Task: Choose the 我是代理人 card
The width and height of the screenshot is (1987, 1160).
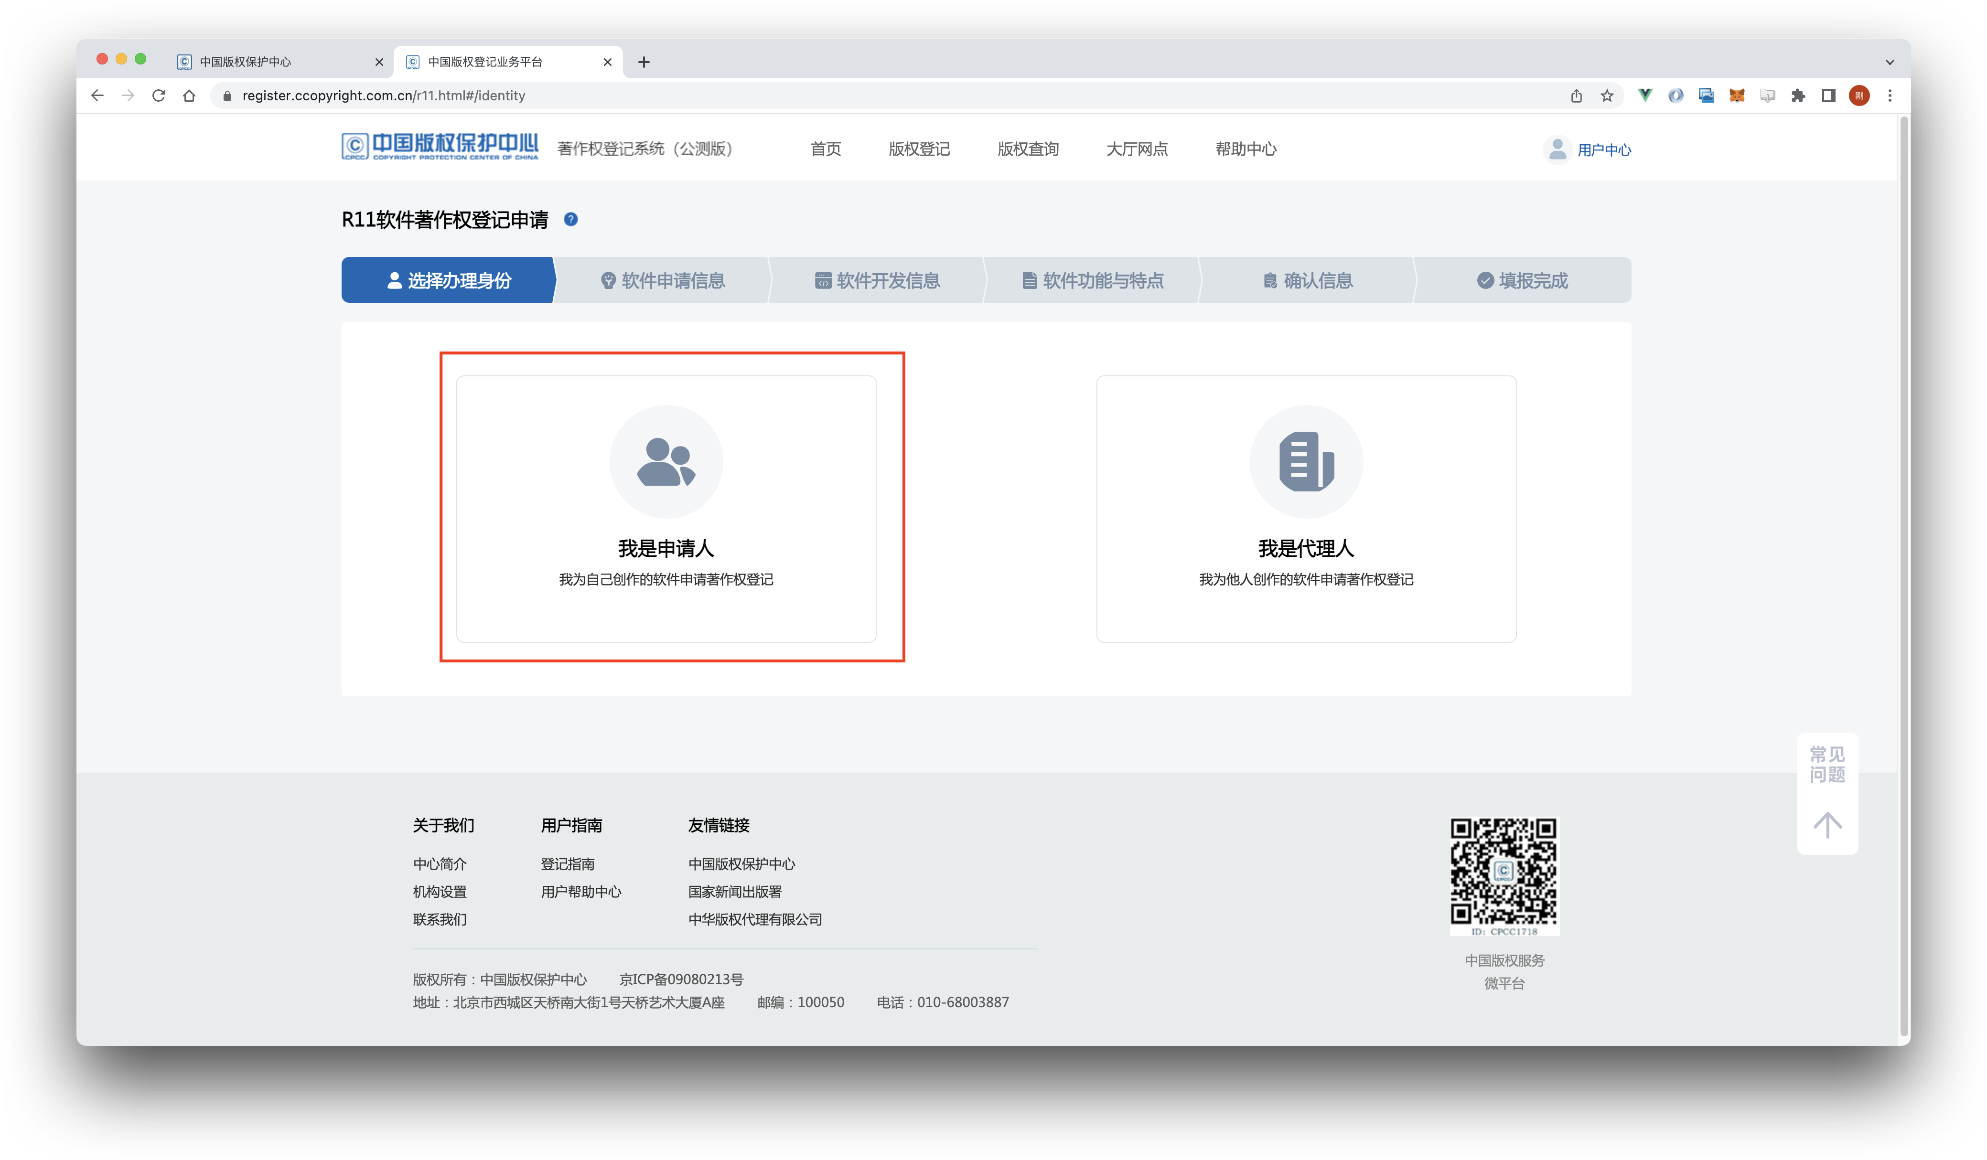Action: tap(1306, 508)
